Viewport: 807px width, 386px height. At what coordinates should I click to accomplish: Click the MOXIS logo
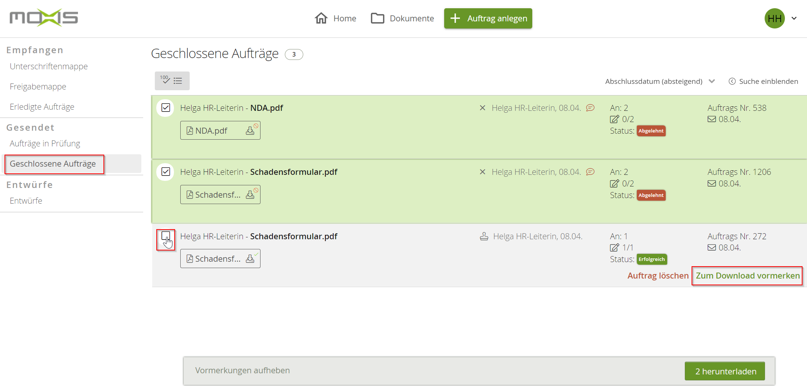tap(44, 17)
